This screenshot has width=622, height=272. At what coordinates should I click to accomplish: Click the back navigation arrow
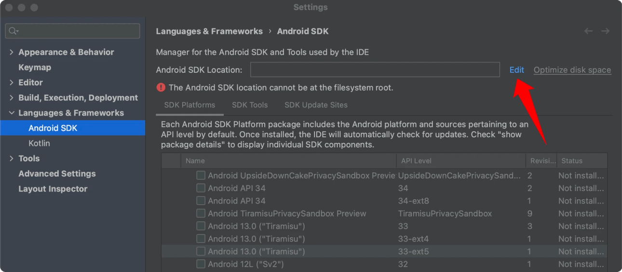click(x=588, y=31)
